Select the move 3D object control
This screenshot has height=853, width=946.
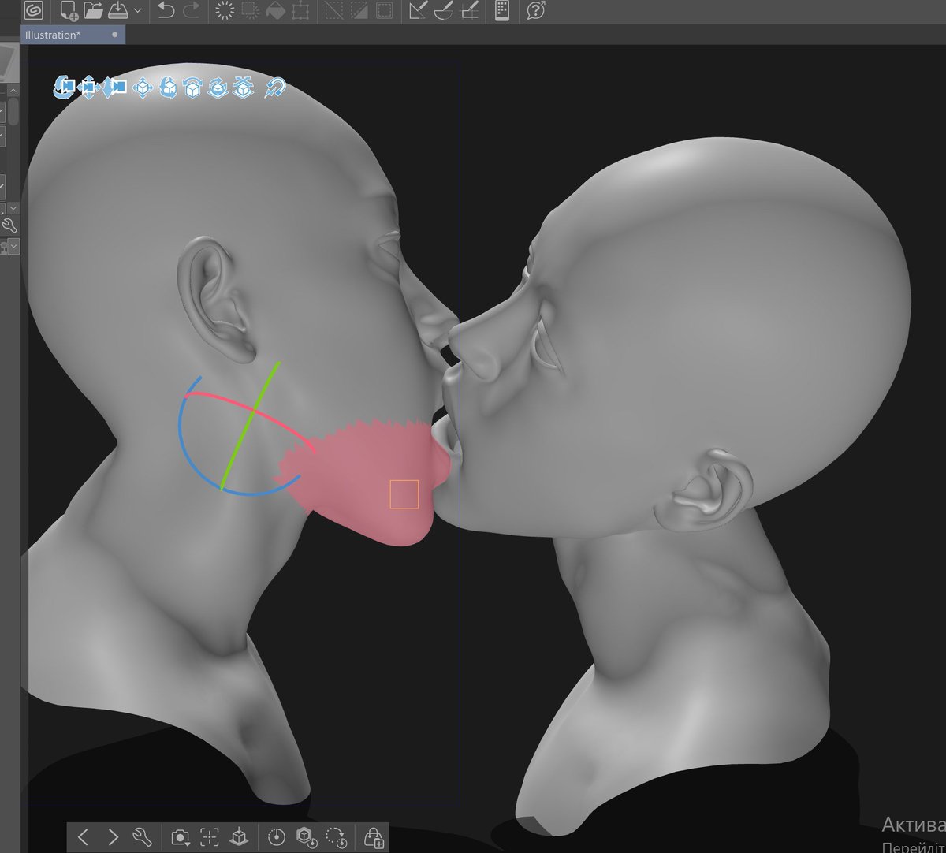coord(142,88)
